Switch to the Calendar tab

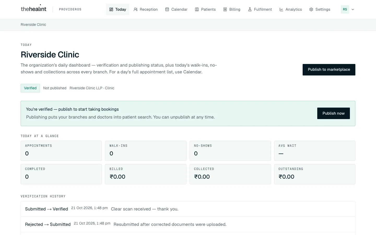pos(176,9)
